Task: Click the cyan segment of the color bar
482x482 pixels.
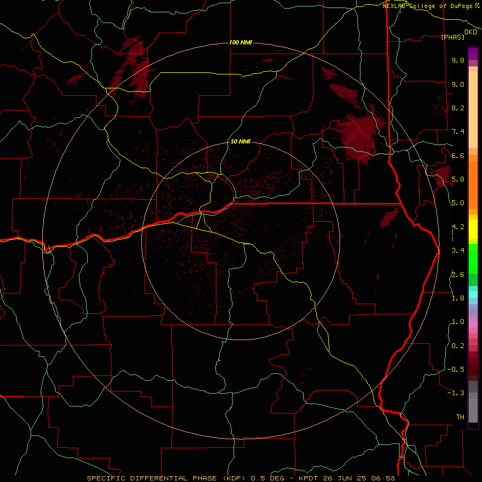Action: tap(473, 294)
